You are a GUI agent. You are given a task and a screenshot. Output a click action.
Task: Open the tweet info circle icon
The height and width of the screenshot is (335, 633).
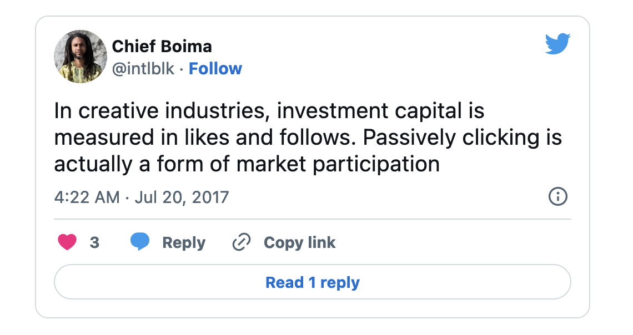pyautogui.click(x=557, y=196)
